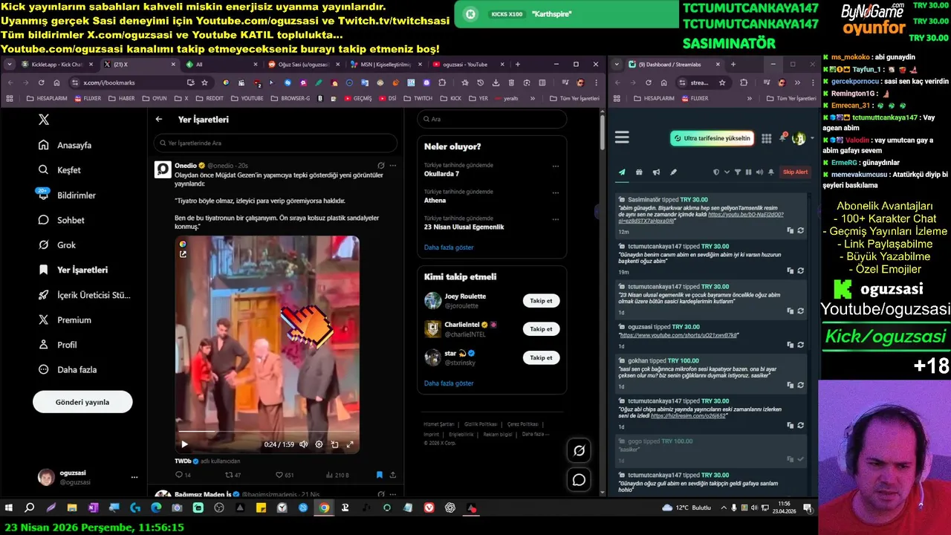Open Streamlabs hamburger menu
951x535 pixels.
tap(622, 137)
